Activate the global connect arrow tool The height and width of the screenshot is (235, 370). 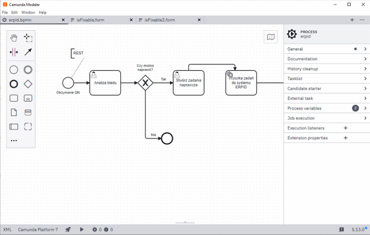[x=28, y=52]
